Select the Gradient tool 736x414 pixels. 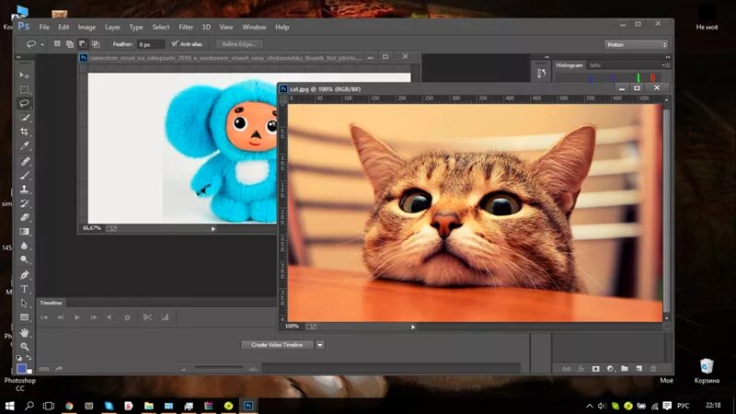[x=25, y=232]
